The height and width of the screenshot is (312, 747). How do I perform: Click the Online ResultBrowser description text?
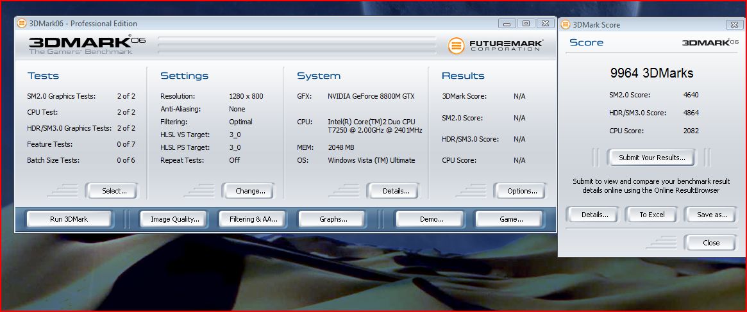651,186
